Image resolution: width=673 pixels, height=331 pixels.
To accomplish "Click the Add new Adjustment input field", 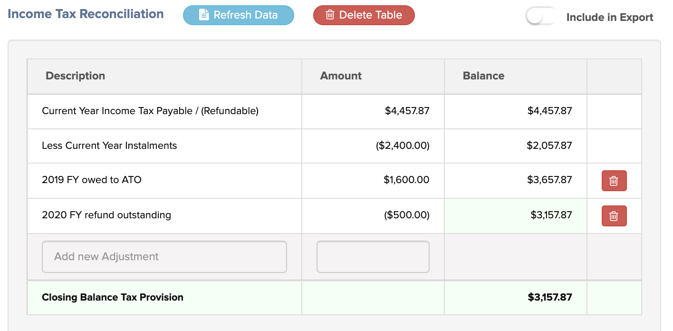I will click(x=164, y=256).
